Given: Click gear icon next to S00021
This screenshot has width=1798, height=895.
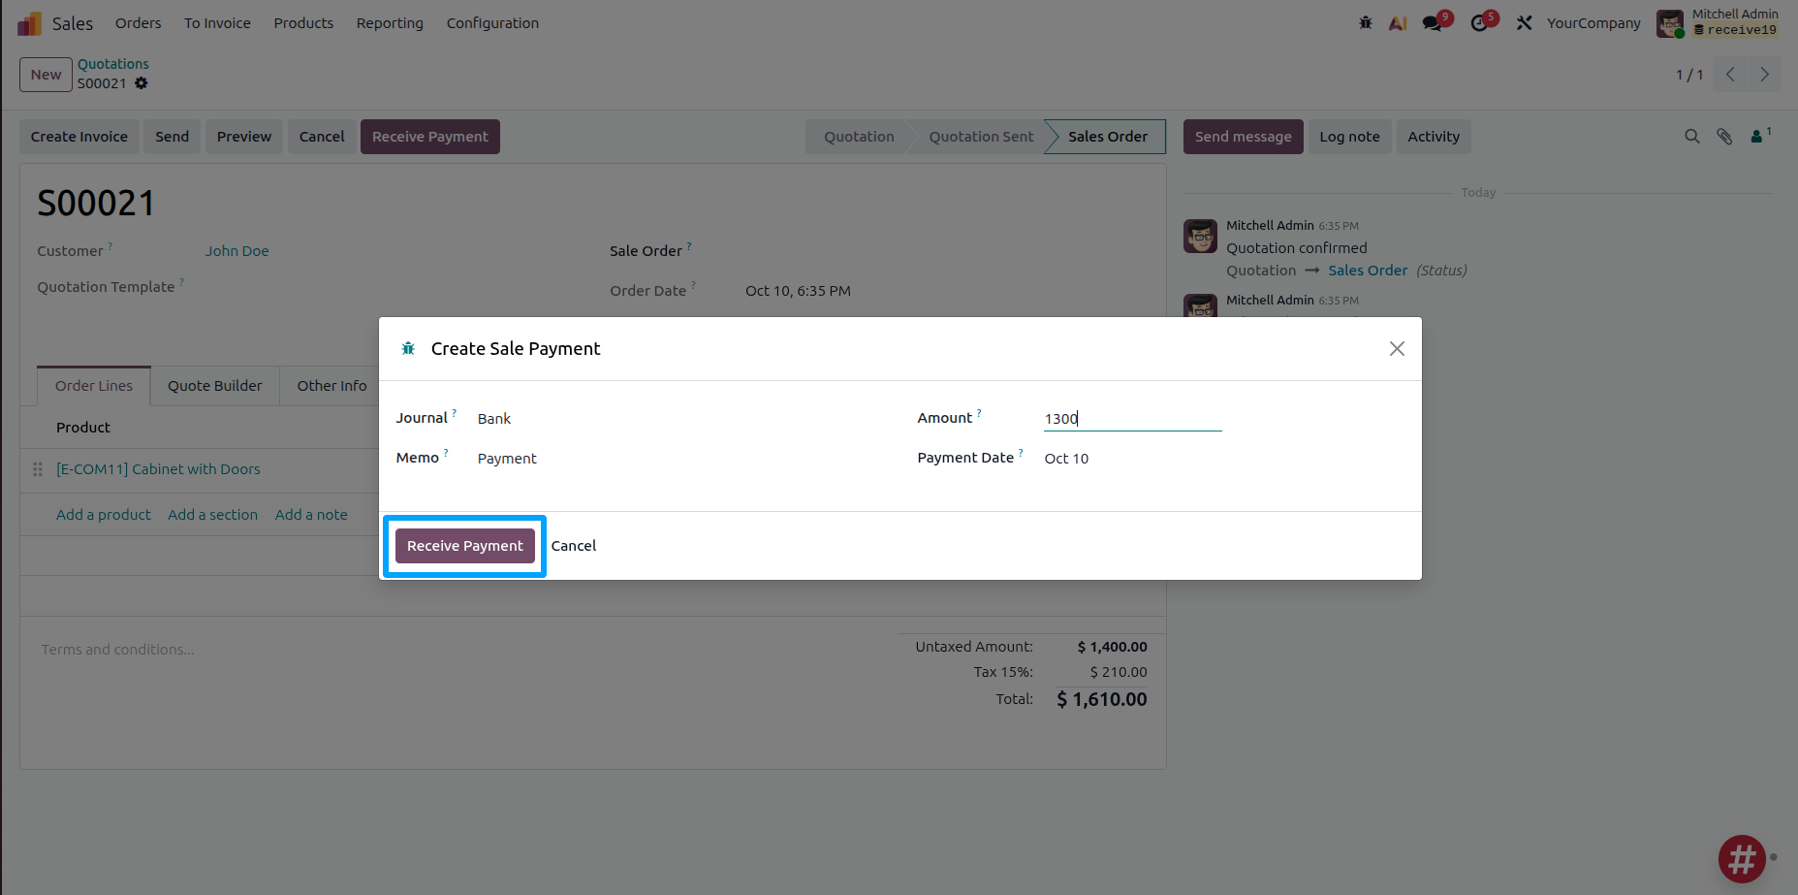Looking at the screenshot, I should (142, 83).
